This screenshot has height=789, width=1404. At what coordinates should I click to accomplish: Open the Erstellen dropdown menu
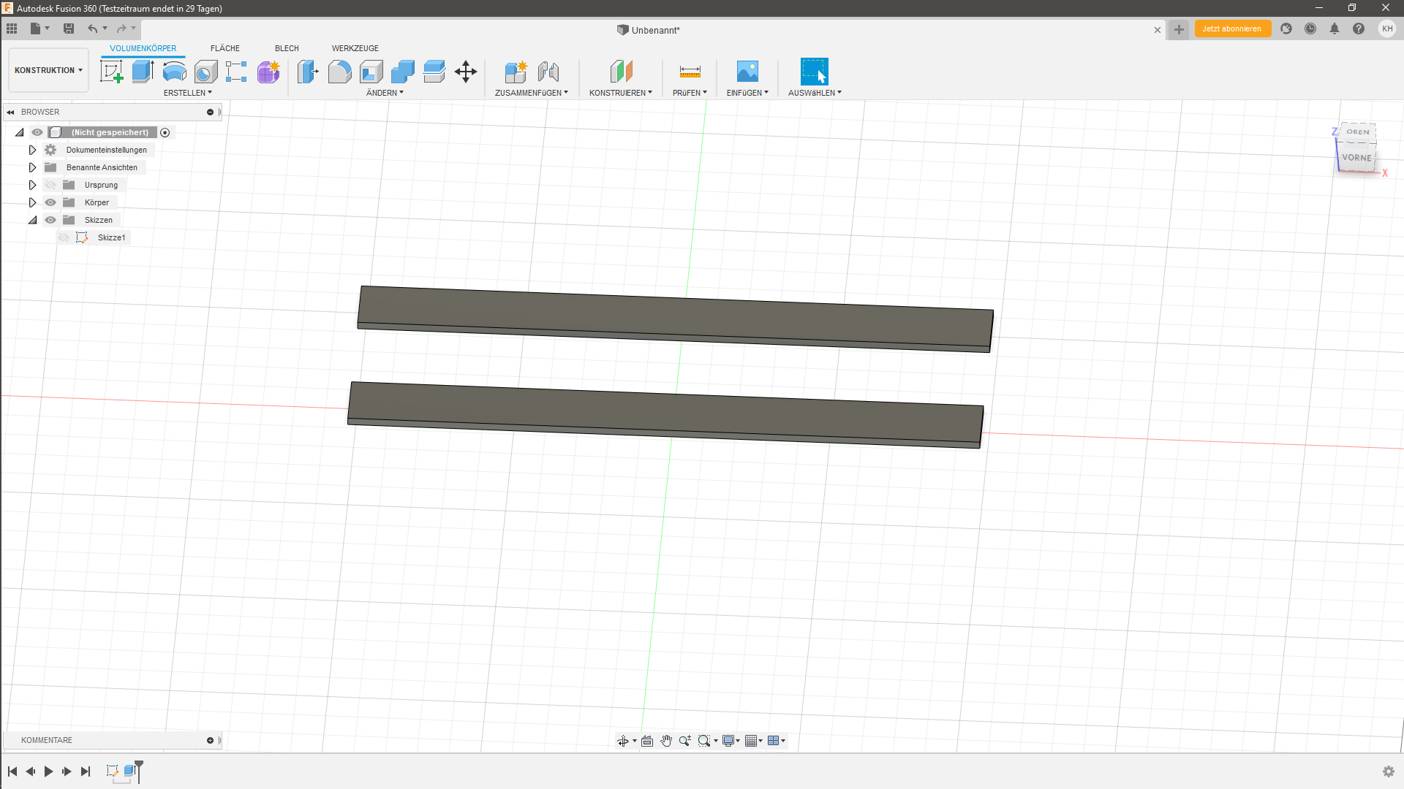187,93
